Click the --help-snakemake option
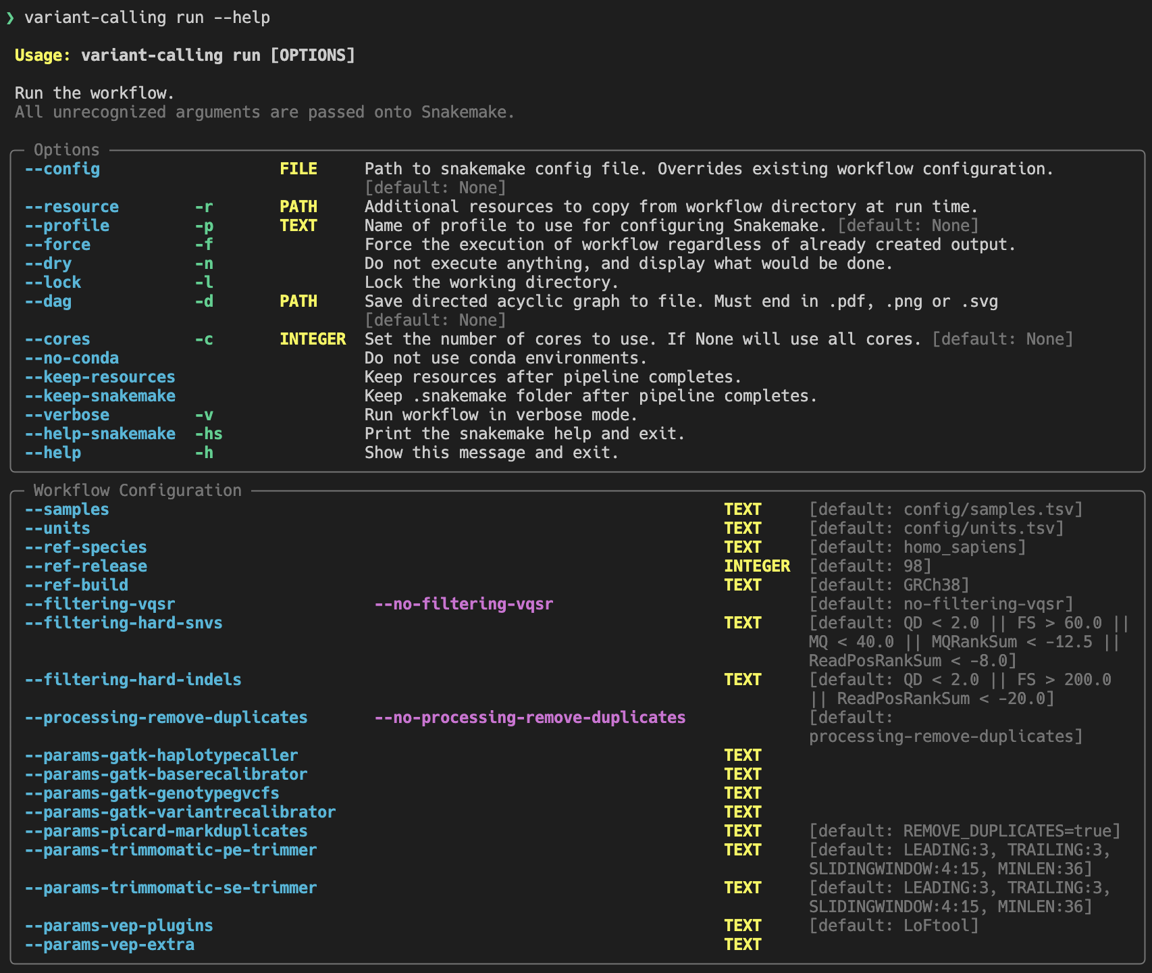The image size is (1152, 973). tap(100, 434)
